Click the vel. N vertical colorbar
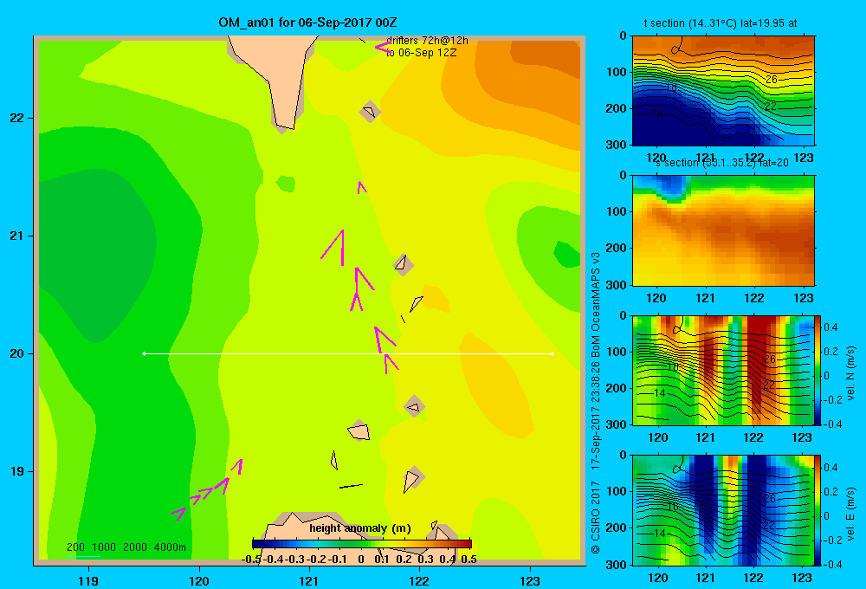Viewport: 866px width, 589px height. pos(818,370)
